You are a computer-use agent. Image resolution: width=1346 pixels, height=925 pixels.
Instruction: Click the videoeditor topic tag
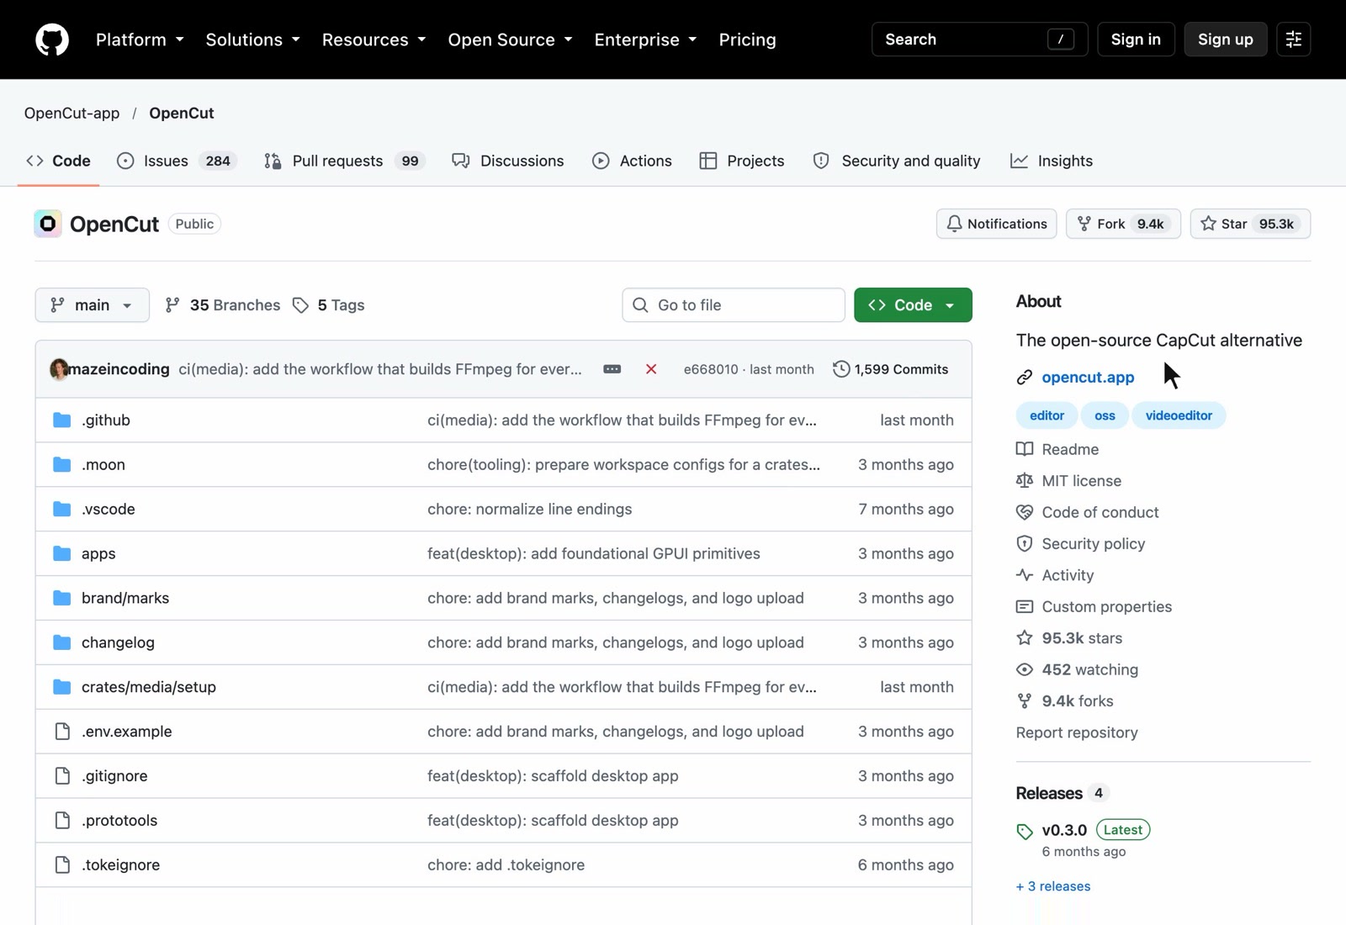pos(1179,415)
